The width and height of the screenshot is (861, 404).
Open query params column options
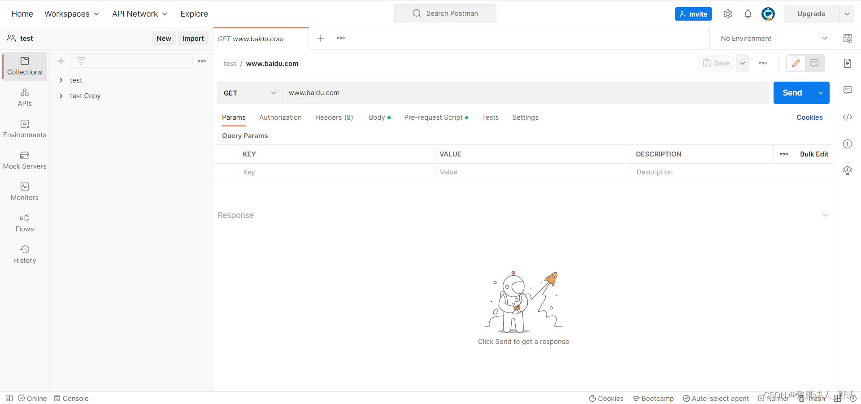[784, 154]
